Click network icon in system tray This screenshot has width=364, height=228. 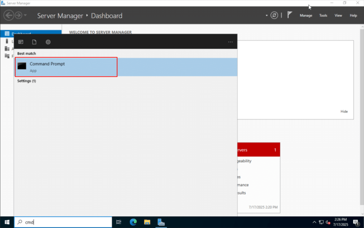[321, 222]
